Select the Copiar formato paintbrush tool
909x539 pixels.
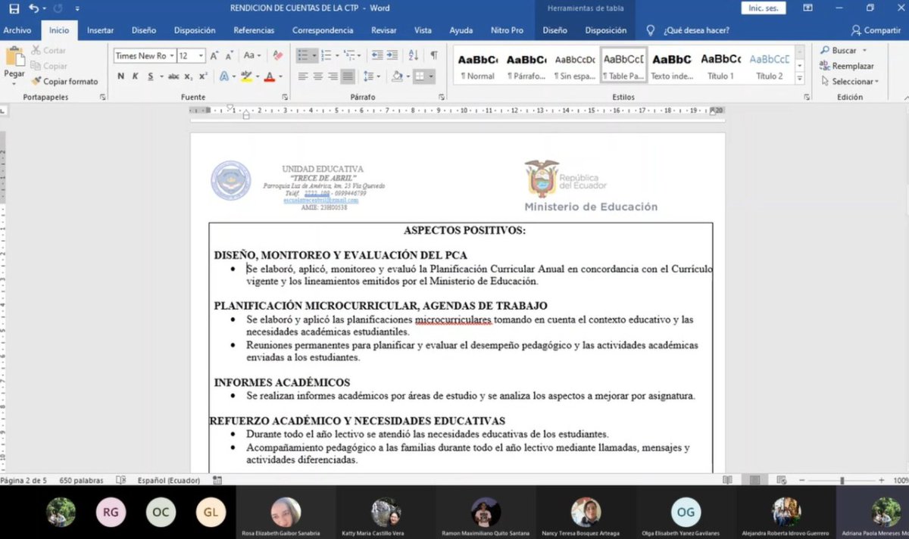point(65,81)
